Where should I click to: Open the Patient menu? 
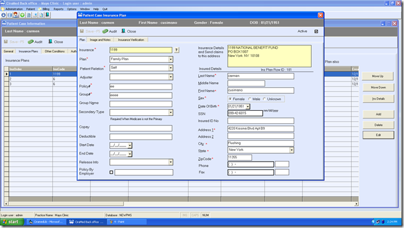click(30, 9)
